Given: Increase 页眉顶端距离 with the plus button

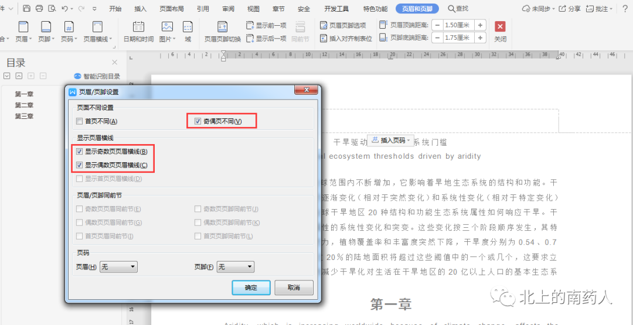Looking at the screenshot, I should tap(480, 25).
